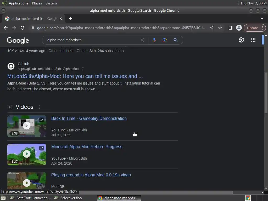The width and height of the screenshot is (268, 201).
Task: Open a new tab
Action: click(x=71, y=19)
